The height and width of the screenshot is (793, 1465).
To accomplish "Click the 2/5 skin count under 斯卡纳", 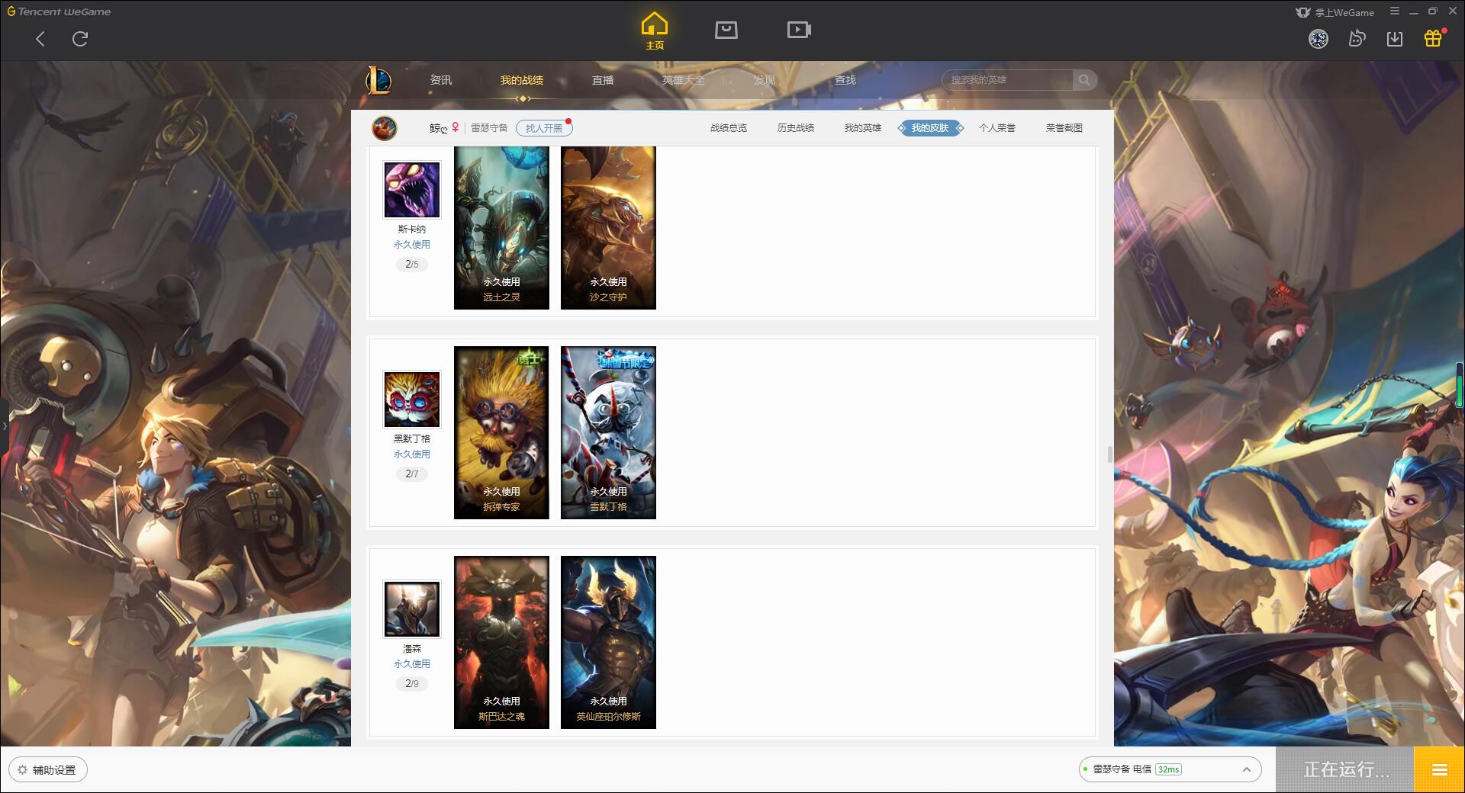I will coord(412,265).
